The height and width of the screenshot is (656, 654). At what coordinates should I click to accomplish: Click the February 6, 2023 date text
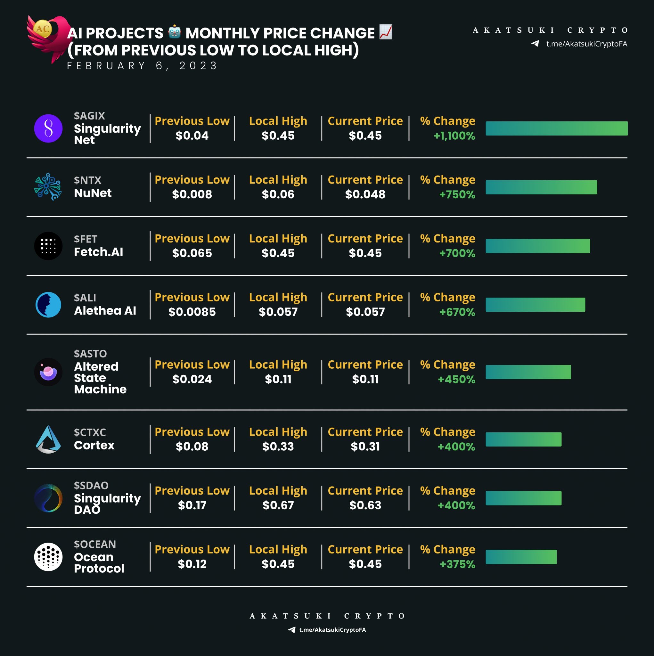pos(142,66)
